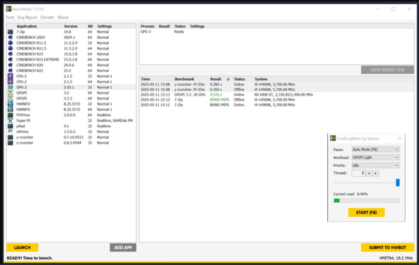This screenshot has width=419, height=265.
Task: Click the pifast icon
Action: (x=10, y=126)
